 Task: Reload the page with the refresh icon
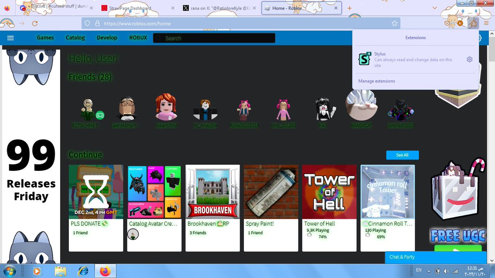pos(35,23)
